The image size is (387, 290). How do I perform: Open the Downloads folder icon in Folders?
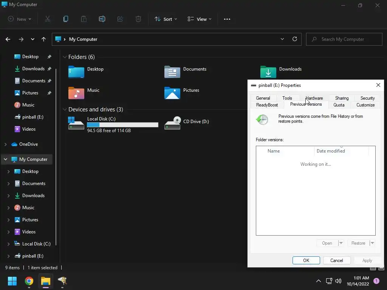point(268,72)
